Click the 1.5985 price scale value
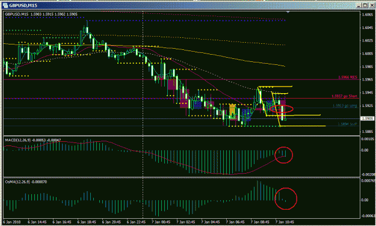 click(367, 67)
